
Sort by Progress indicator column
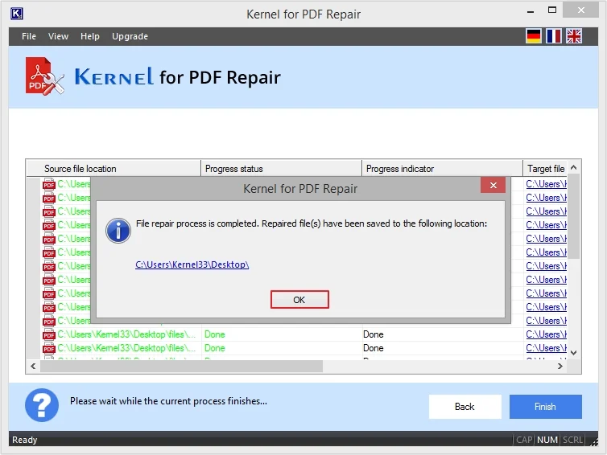[x=443, y=169]
